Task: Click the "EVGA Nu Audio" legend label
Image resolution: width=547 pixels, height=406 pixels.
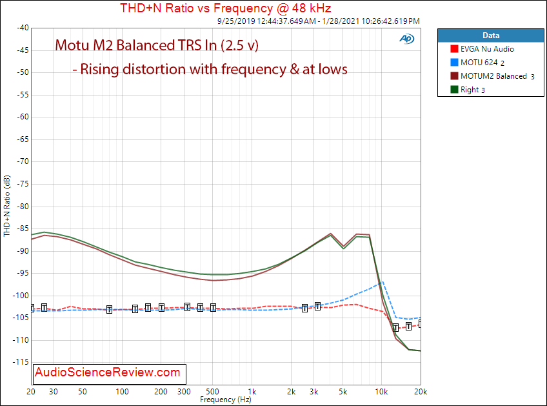Action: [487, 49]
